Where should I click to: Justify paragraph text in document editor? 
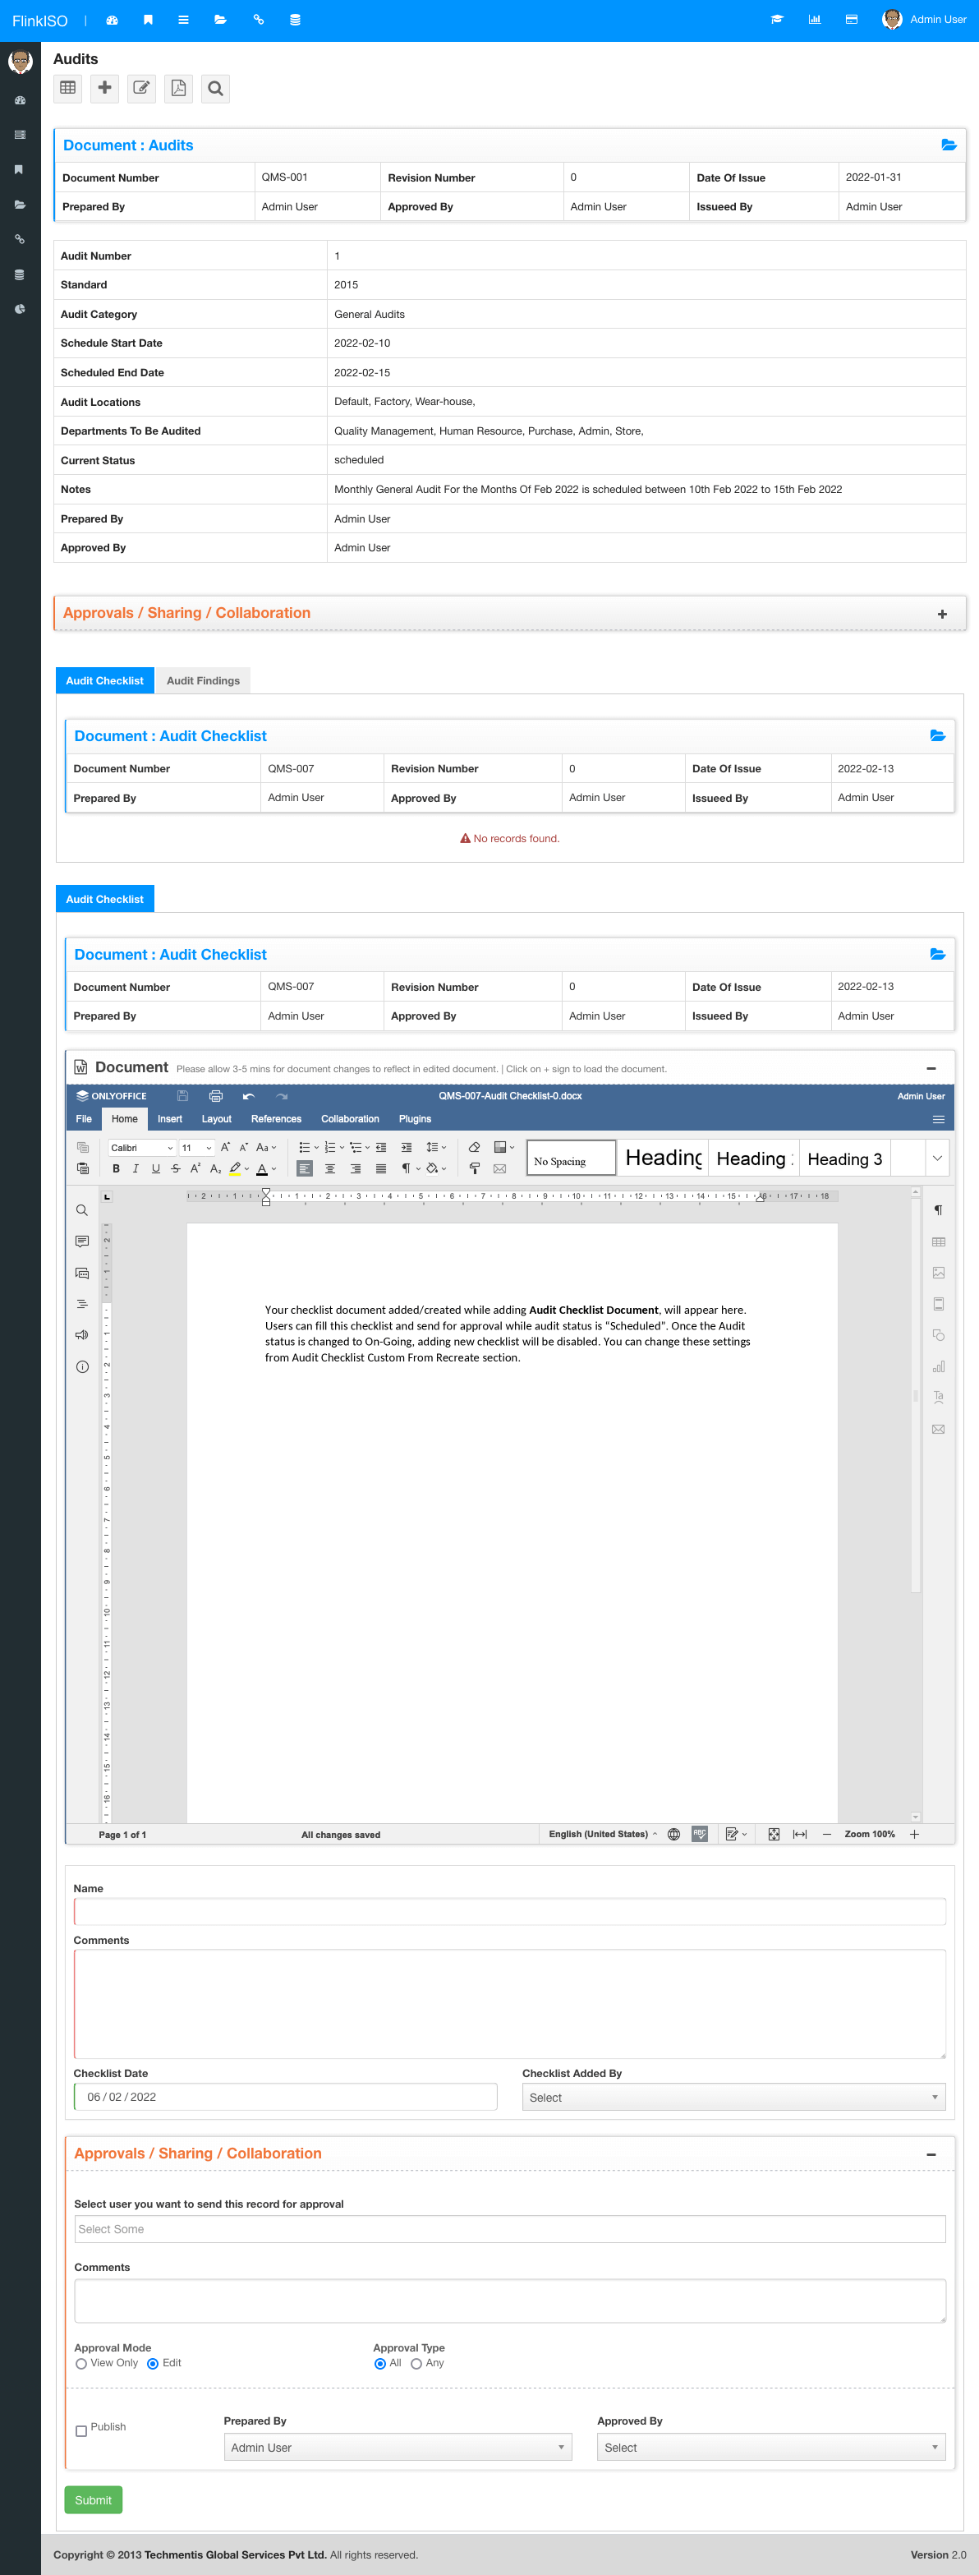click(380, 1168)
